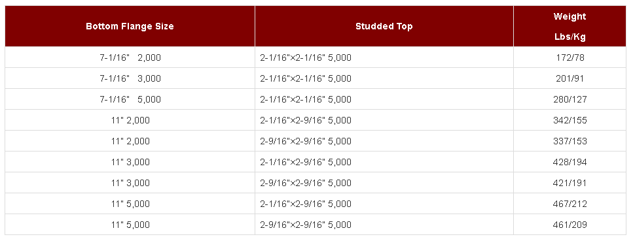
Task: Click the 337/153 weight cell
Action: [570, 141]
